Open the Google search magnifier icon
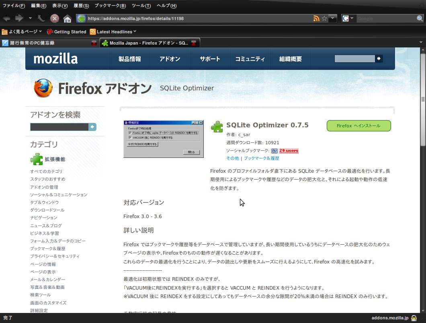This screenshot has width=426, height=323. click(x=419, y=18)
